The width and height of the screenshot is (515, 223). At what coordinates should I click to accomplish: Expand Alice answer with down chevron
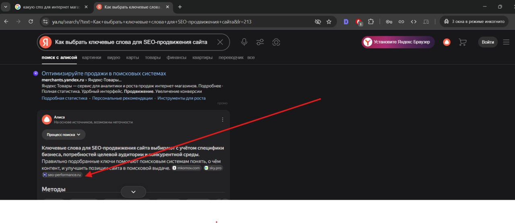pyautogui.click(x=133, y=192)
